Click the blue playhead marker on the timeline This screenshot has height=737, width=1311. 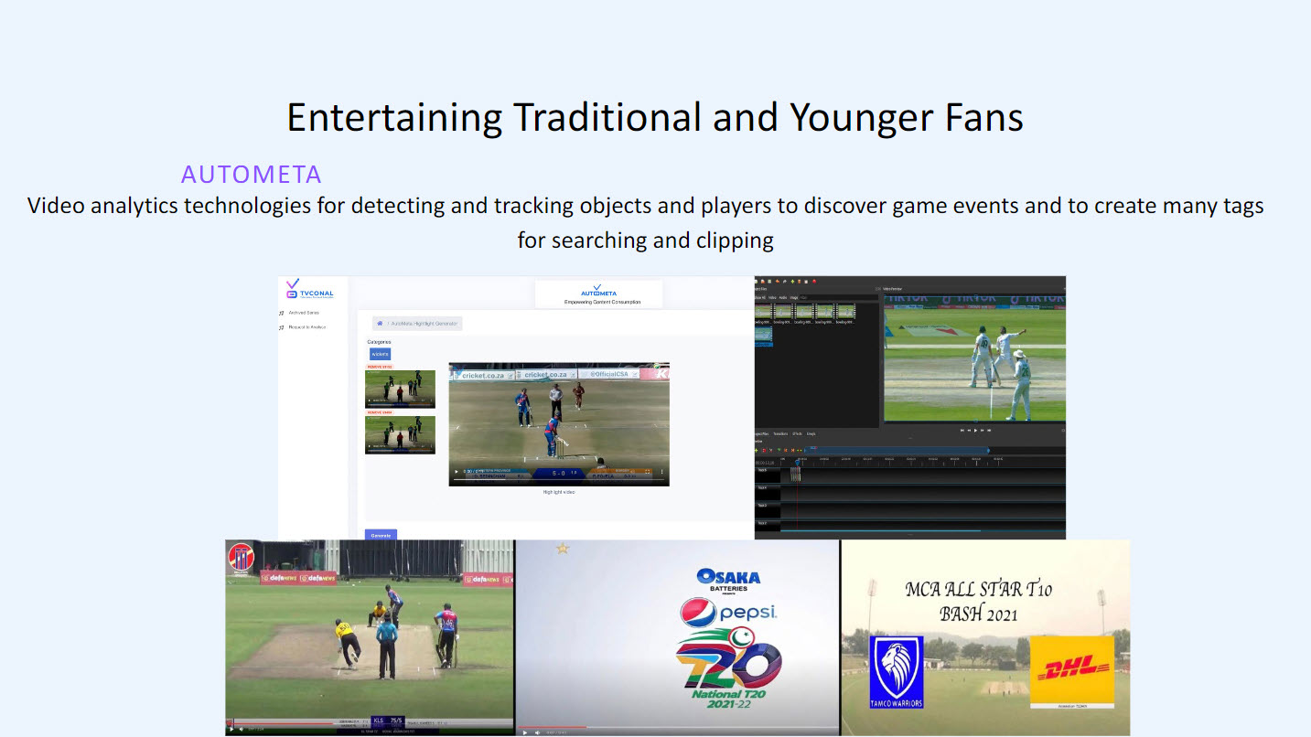[x=796, y=464]
